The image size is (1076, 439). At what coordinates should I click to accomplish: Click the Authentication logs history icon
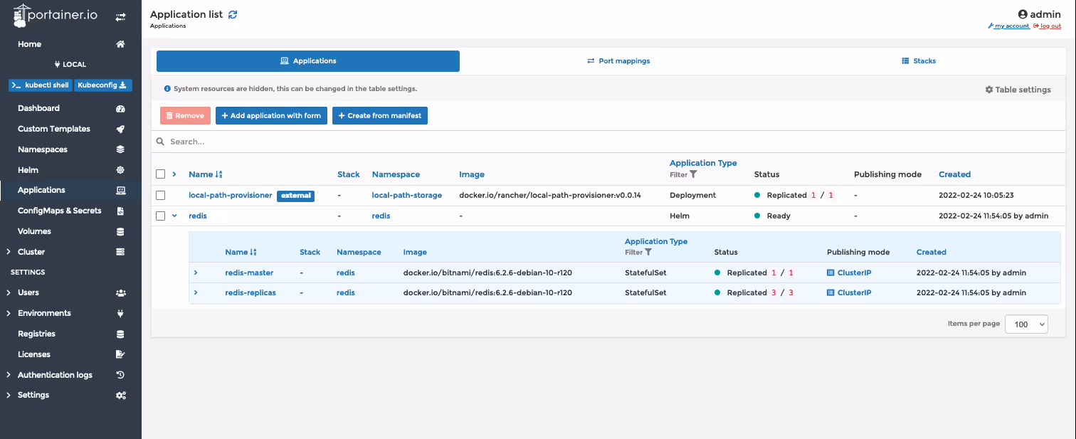pyautogui.click(x=120, y=375)
